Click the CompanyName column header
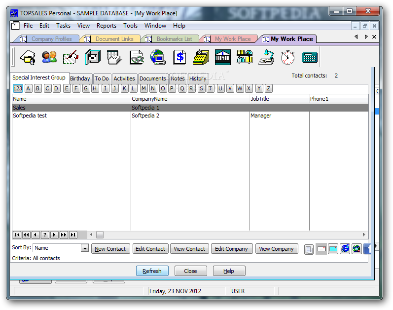 coord(190,99)
